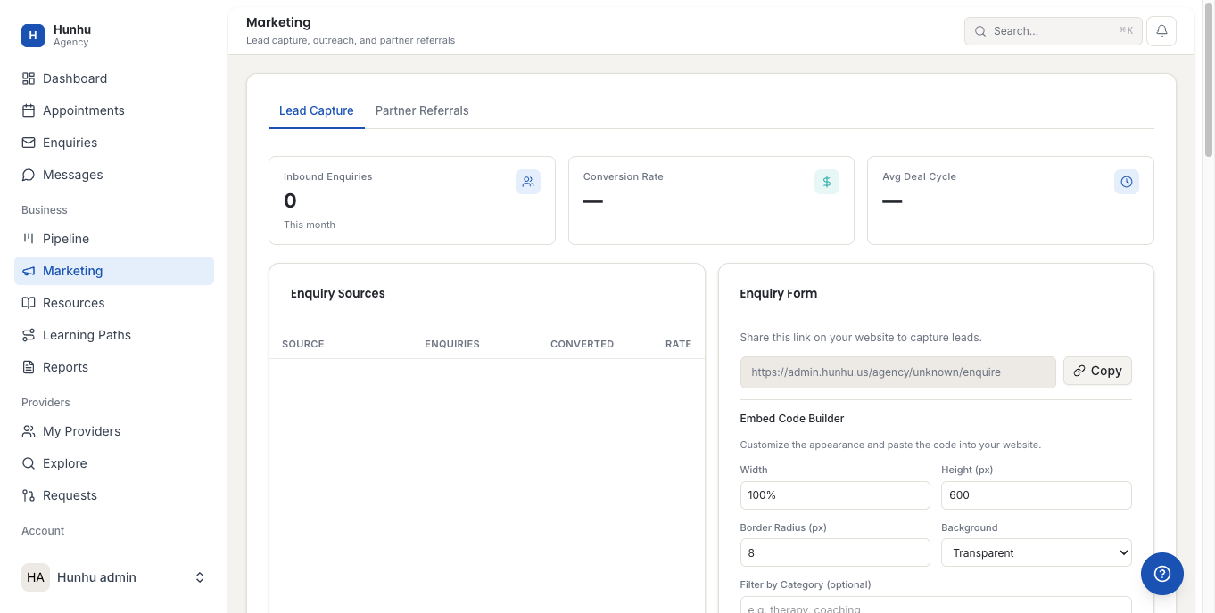Screen dimensions: 1215x613
Task: Switch to the Partner Referrals tab
Action: coord(422,110)
